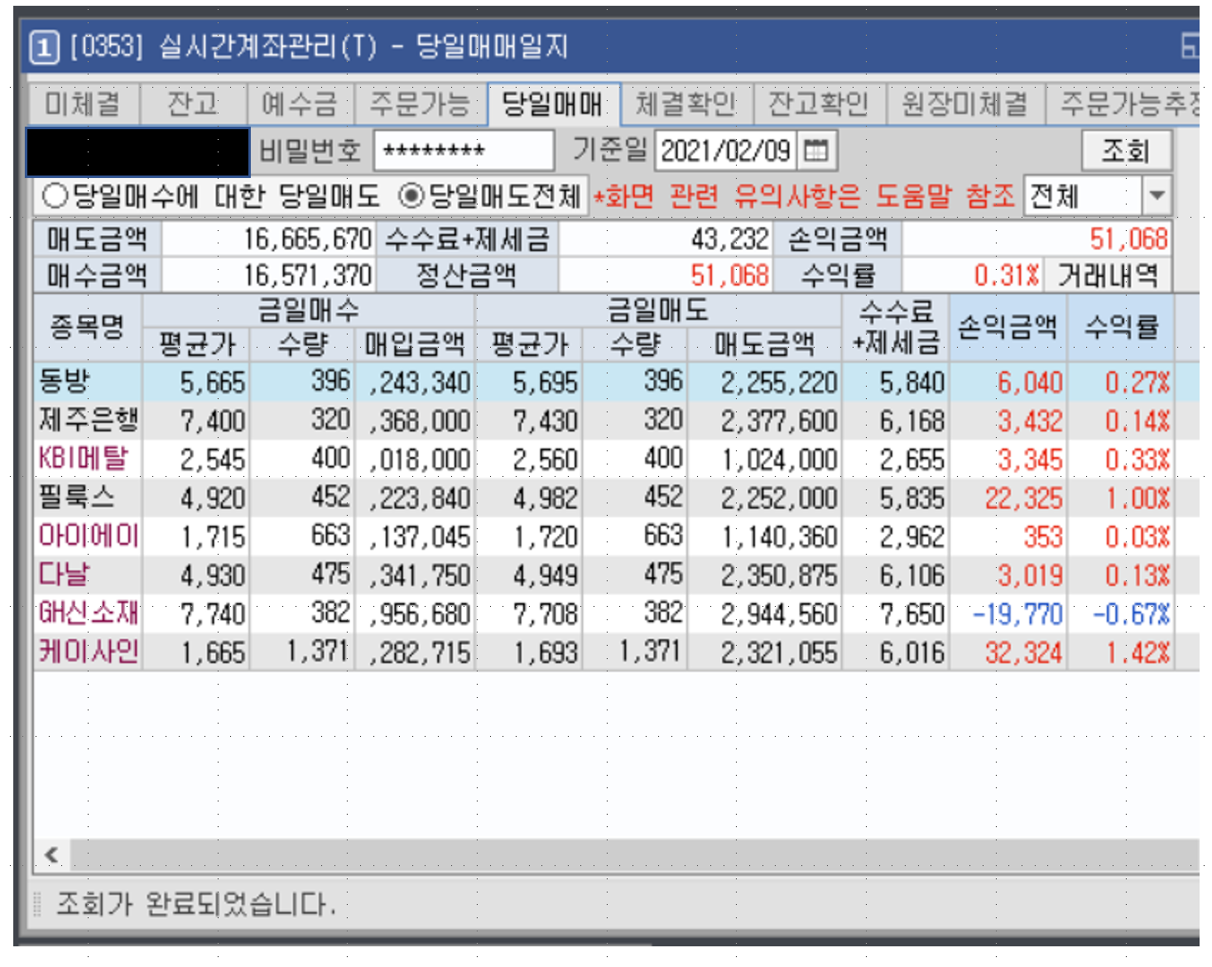Image resolution: width=1212 pixels, height=967 pixels.
Task: Switch to the 주문가능 tab
Action: click(x=420, y=104)
